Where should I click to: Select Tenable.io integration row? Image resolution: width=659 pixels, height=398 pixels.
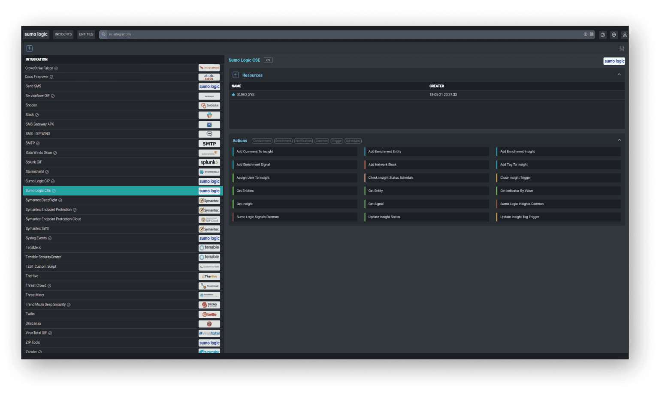tap(123, 248)
